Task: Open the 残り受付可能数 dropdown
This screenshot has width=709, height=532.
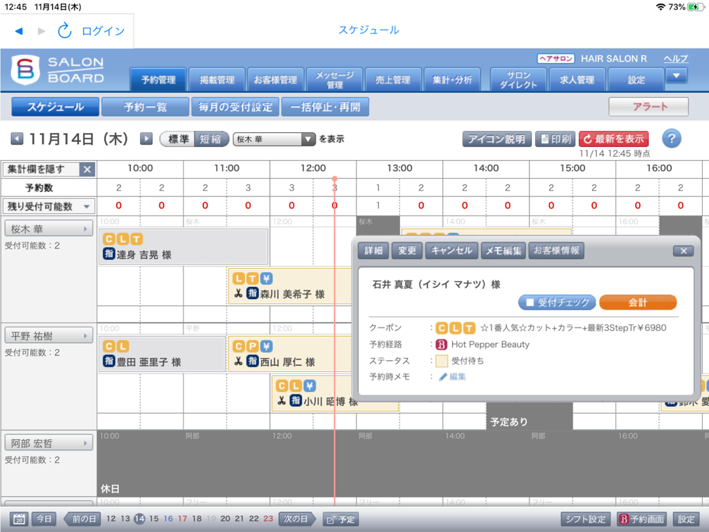Action: (48, 206)
